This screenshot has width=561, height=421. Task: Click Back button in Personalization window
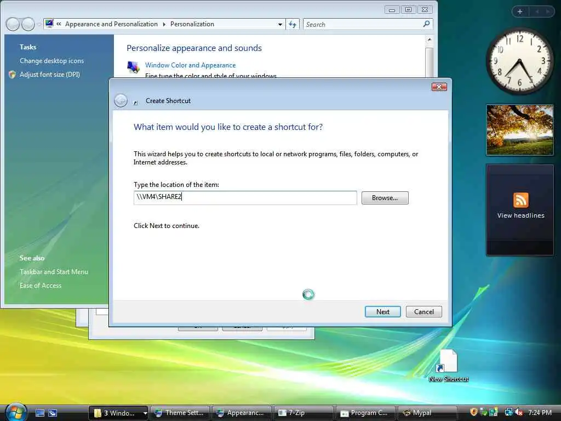pyautogui.click(x=13, y=24)
